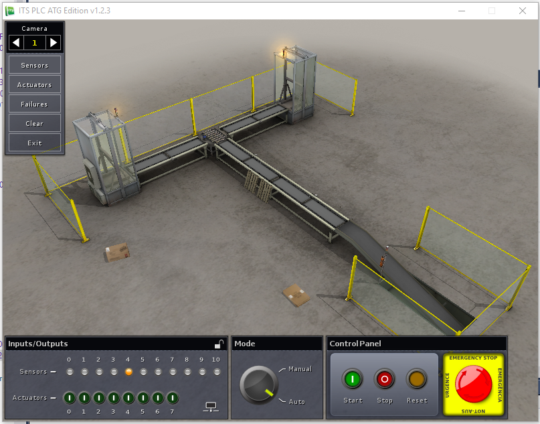Viewport: 540px width, 424px height.
Task: Toggle actuator 0 switch
Action: pyautogui.click(x=69, y=398)
